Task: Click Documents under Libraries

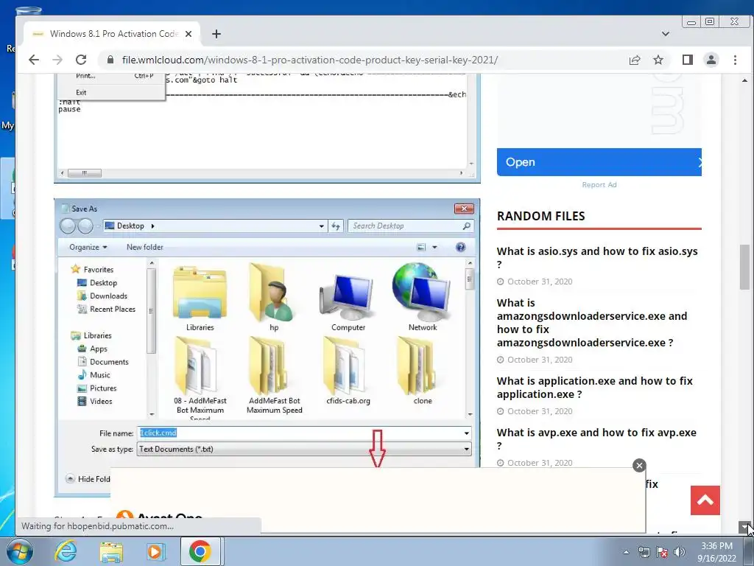Action: (109, 362)
